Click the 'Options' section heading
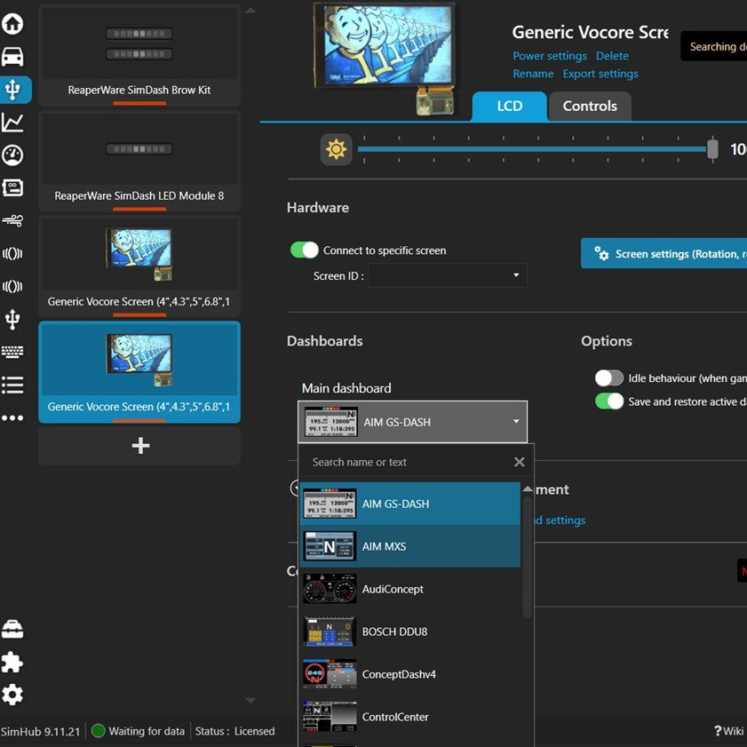The image size is (747, 747). pyautogui.click(x=607, y=341)
